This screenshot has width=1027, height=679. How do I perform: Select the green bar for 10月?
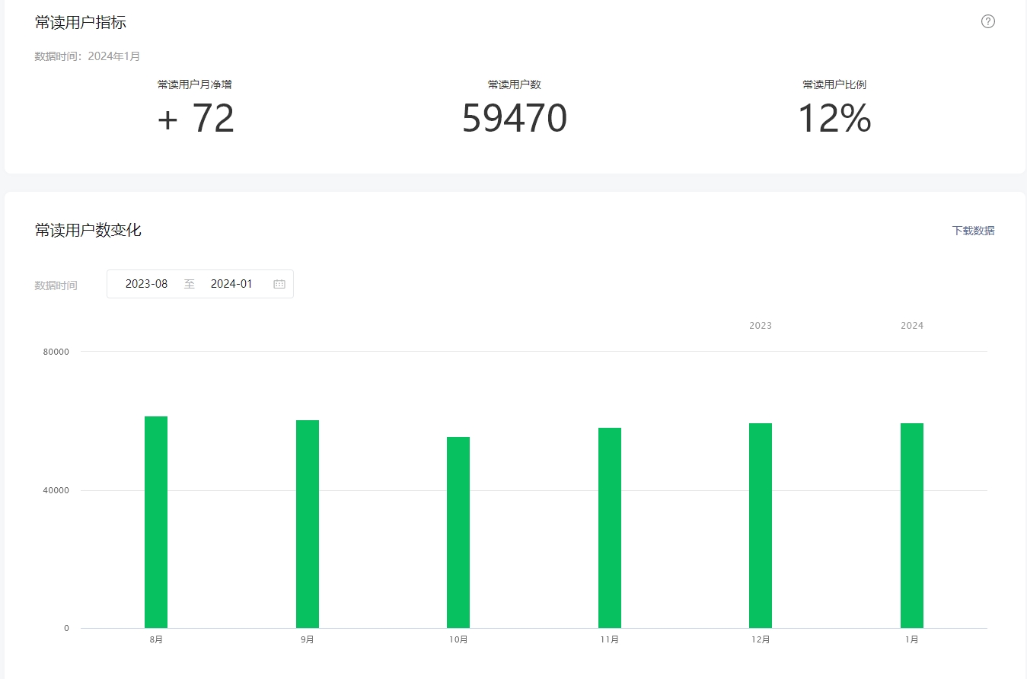[458, 532]
